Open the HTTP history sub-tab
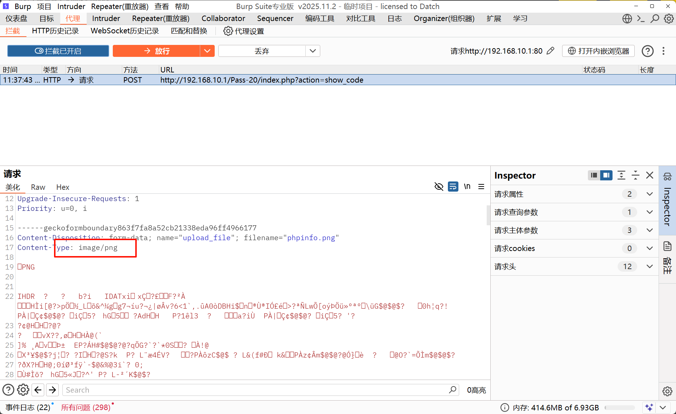This screenshot has width=676, height=414. (x=55, y=31)
